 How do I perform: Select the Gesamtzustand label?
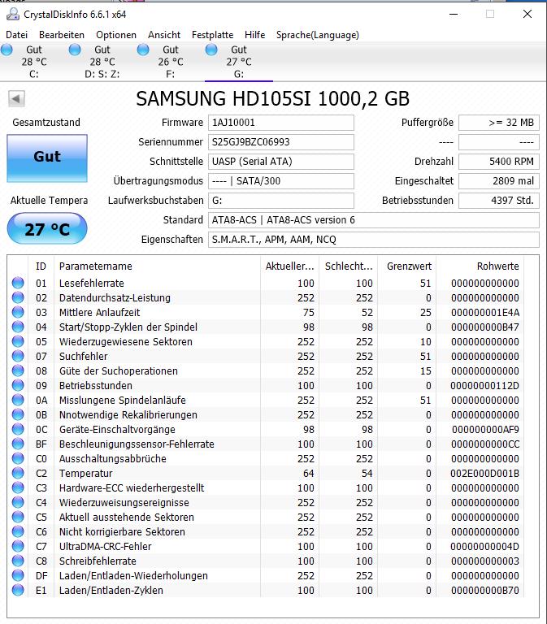click(x=46, y=123)
